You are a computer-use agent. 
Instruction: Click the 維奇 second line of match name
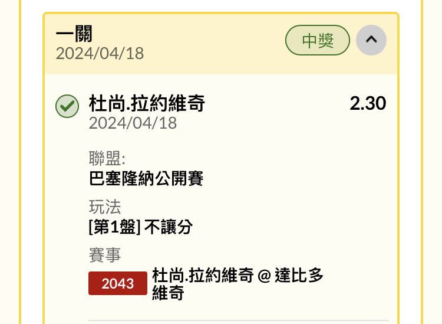168,293
